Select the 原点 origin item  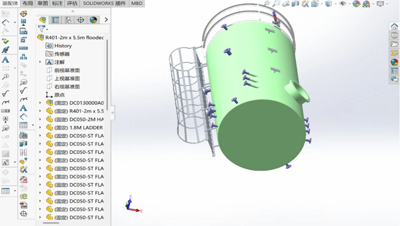tap(55, 94)
